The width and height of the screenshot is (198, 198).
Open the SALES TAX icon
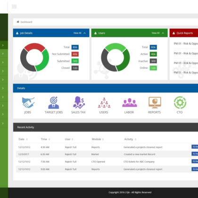pos(79,102)
